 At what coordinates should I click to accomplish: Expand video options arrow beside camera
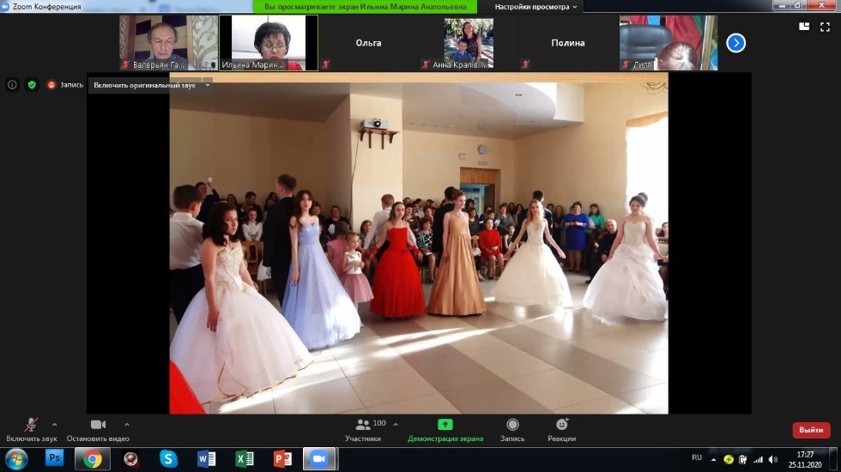click(127, 424)
